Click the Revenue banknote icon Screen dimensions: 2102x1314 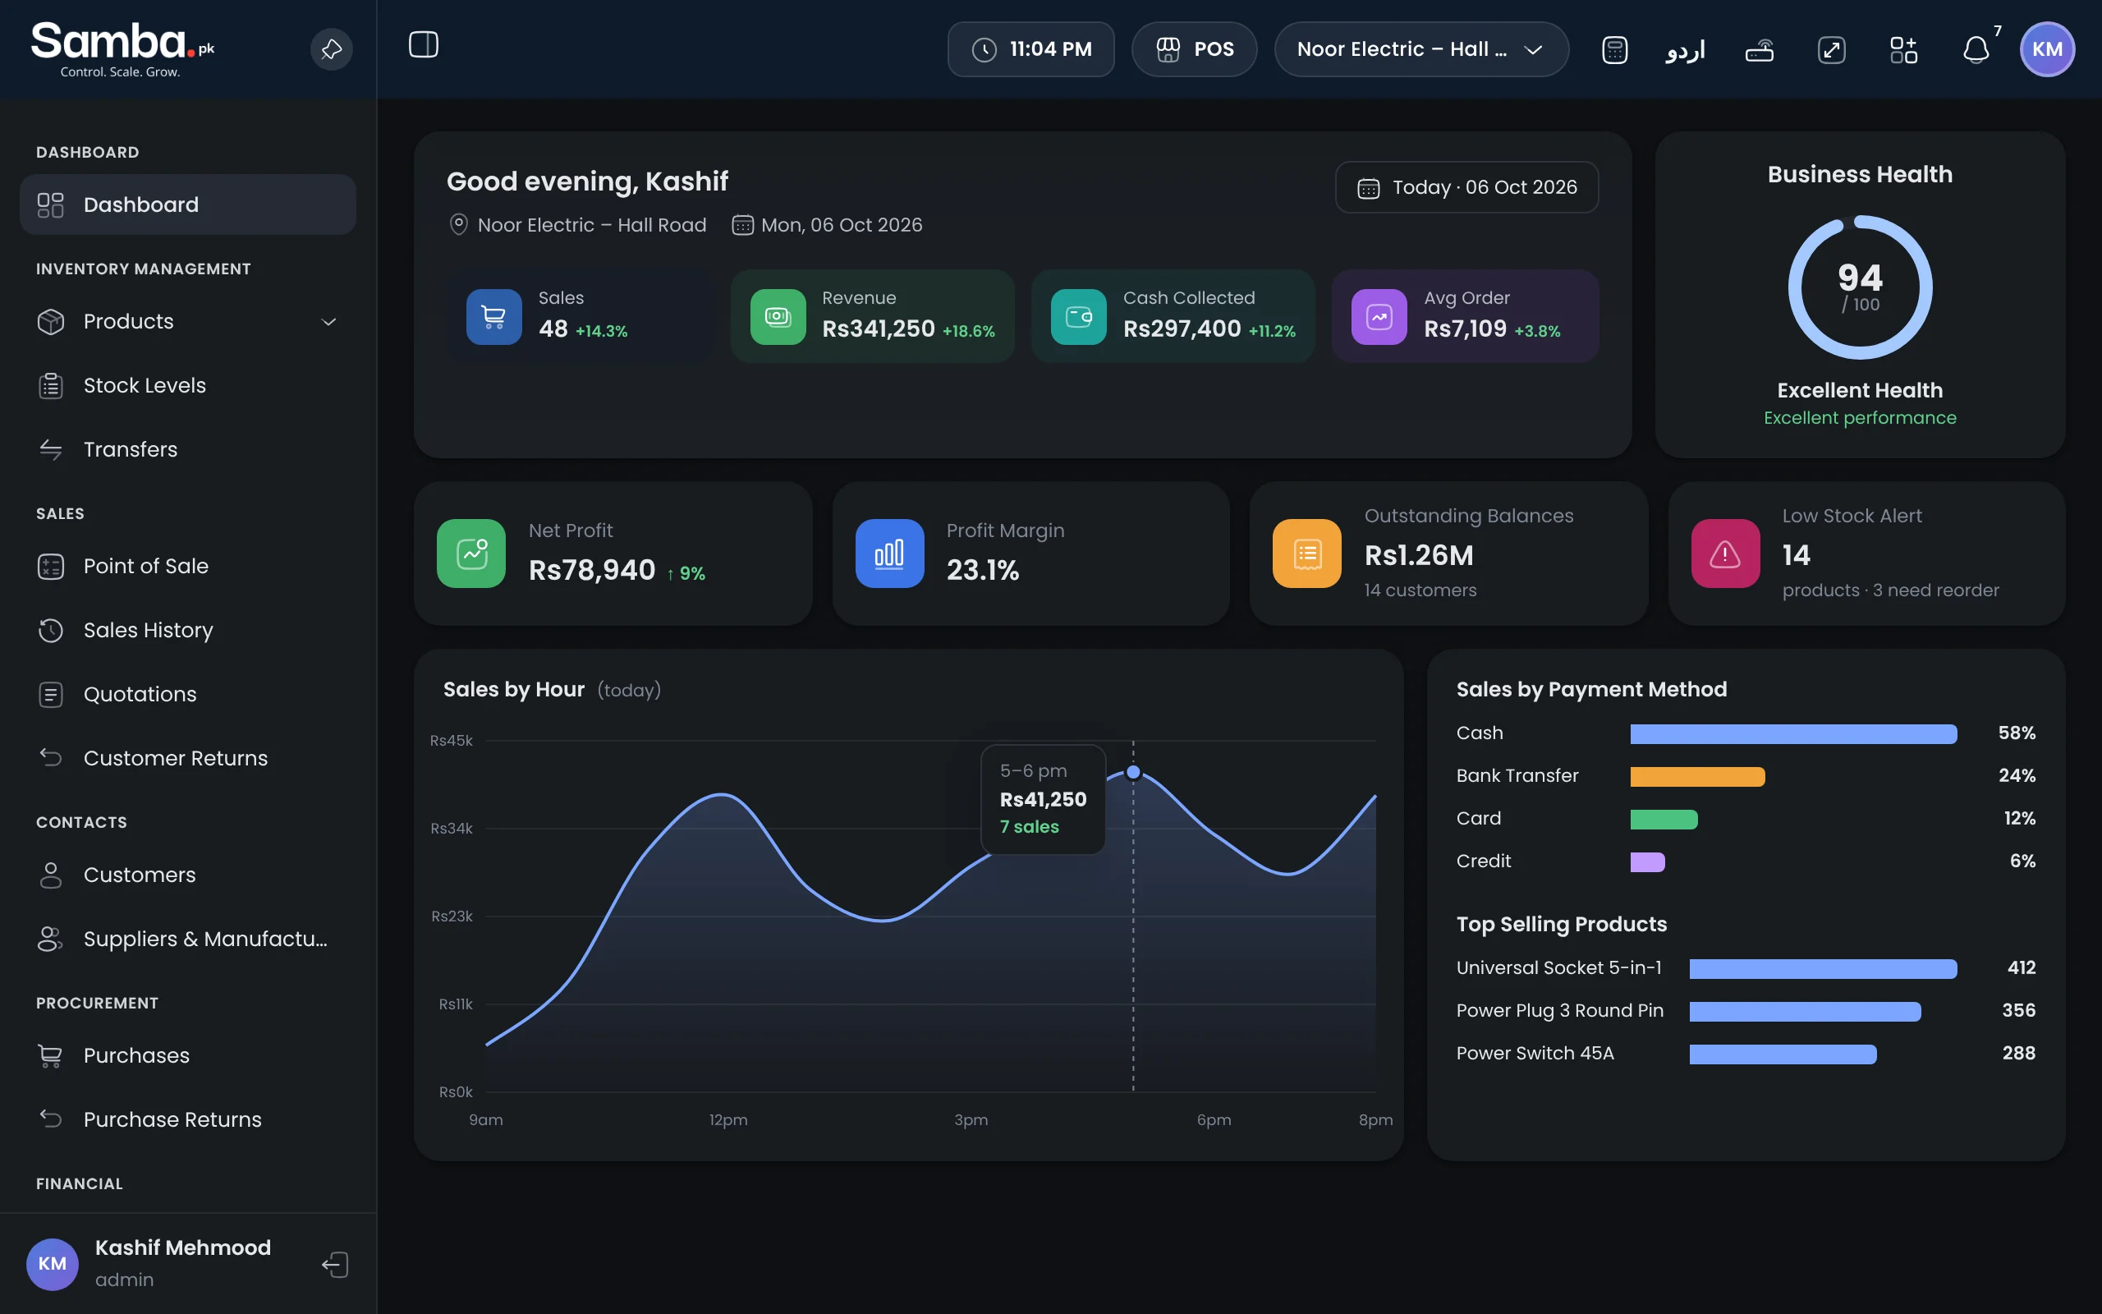click(x=778, y=317)
